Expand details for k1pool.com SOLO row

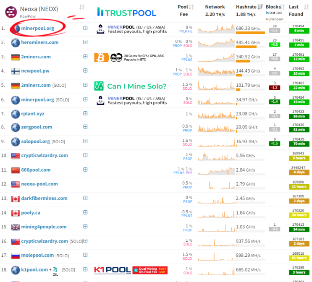(x=85, y=269)
